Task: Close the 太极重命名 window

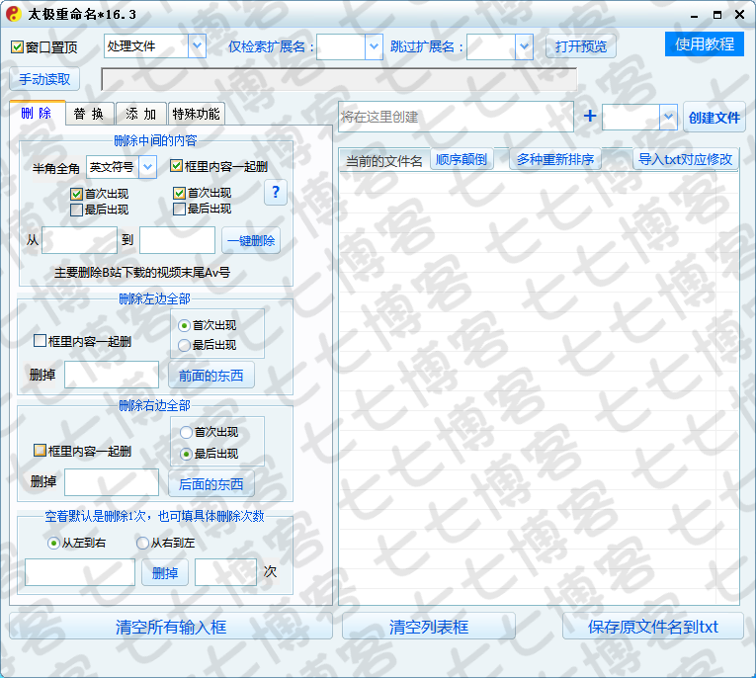Action: click(739, 15)
